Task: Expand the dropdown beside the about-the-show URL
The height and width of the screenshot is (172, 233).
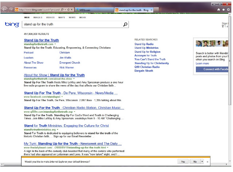Action: [x=74, y=79]
